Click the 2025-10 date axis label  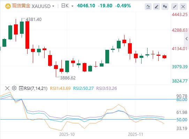pyautogui.click(x=67, y=134)
